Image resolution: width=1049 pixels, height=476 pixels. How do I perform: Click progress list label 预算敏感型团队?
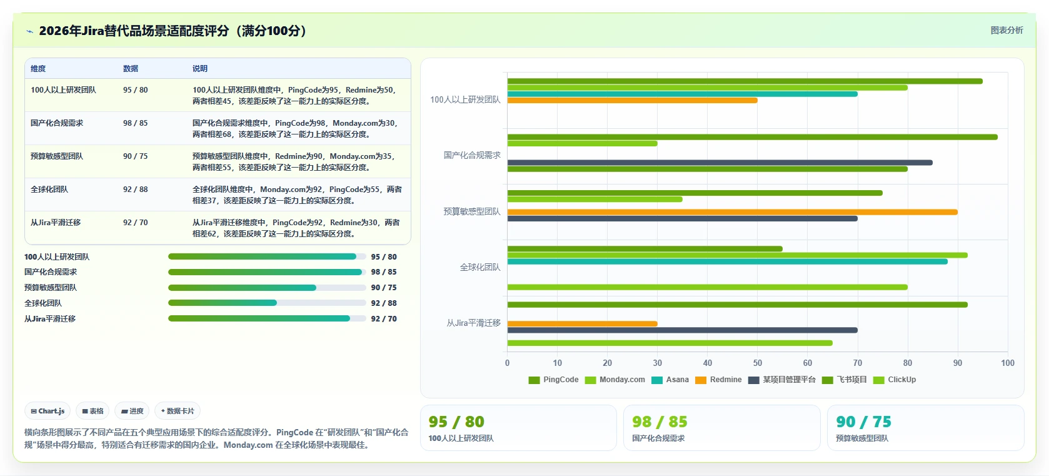point(51,288)
